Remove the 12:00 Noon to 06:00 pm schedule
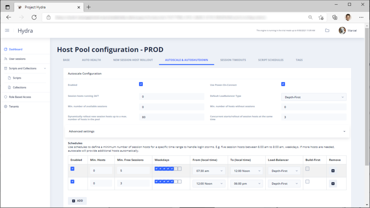Image resolution: width=370 pixels, height=208 pixels. (333, 183)
